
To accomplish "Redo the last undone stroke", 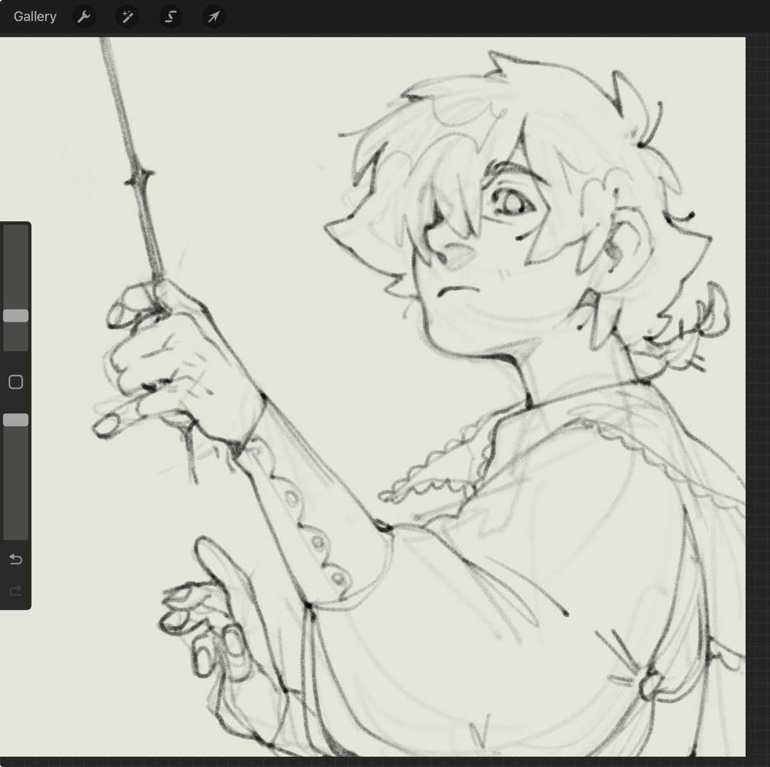I will coord(15,590).
